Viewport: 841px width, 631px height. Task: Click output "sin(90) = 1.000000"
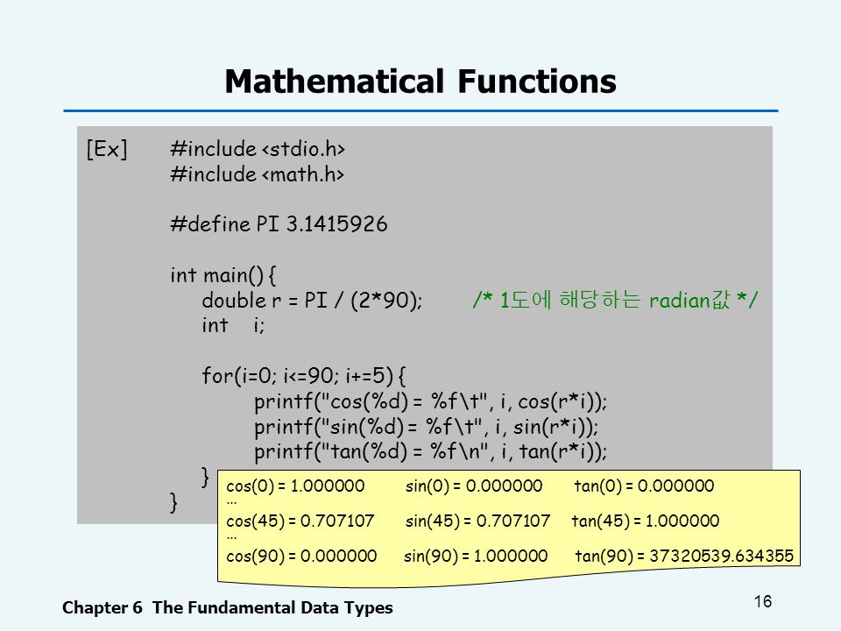[x=475, y=556]
